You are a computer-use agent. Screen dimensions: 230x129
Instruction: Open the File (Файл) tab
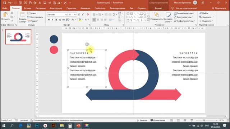(x=5, y=8)
